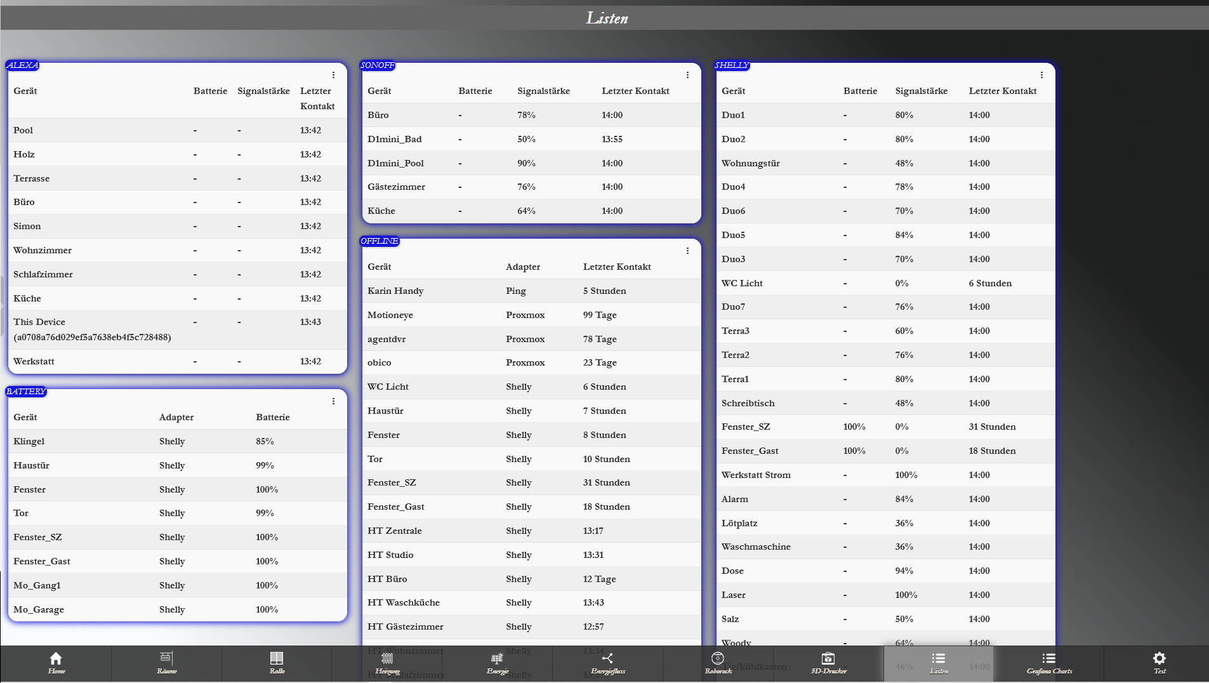This screenshot has height=683, width=1209.
Task: Select the Terrasse row in ALEXA list
Action: [177, 178]
